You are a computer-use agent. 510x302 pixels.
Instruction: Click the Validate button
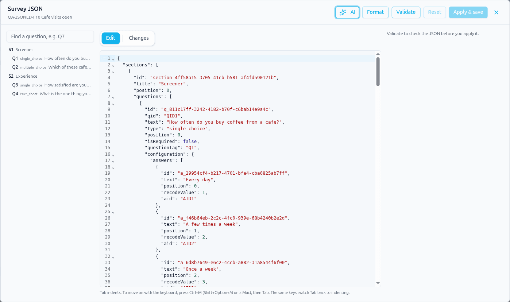pos(406,12)
